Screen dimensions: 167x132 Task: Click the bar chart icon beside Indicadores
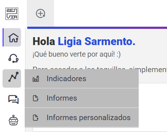point(36,79)
